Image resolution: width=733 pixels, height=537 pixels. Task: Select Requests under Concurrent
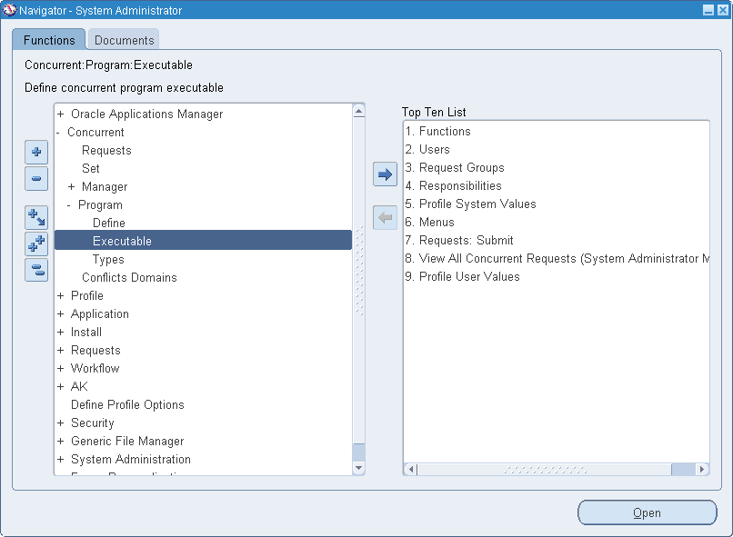pos(106,150)
